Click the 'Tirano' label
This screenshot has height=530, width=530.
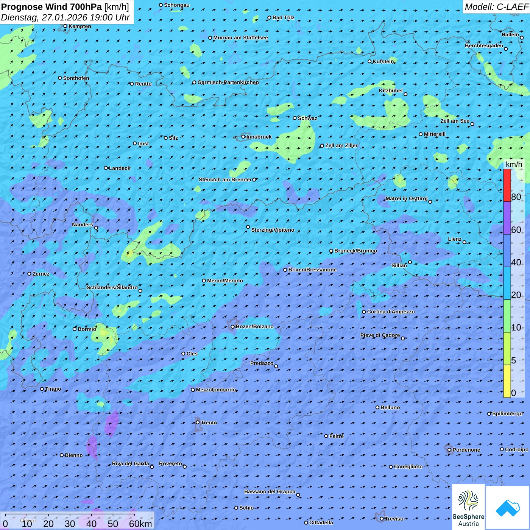[53, 389]
